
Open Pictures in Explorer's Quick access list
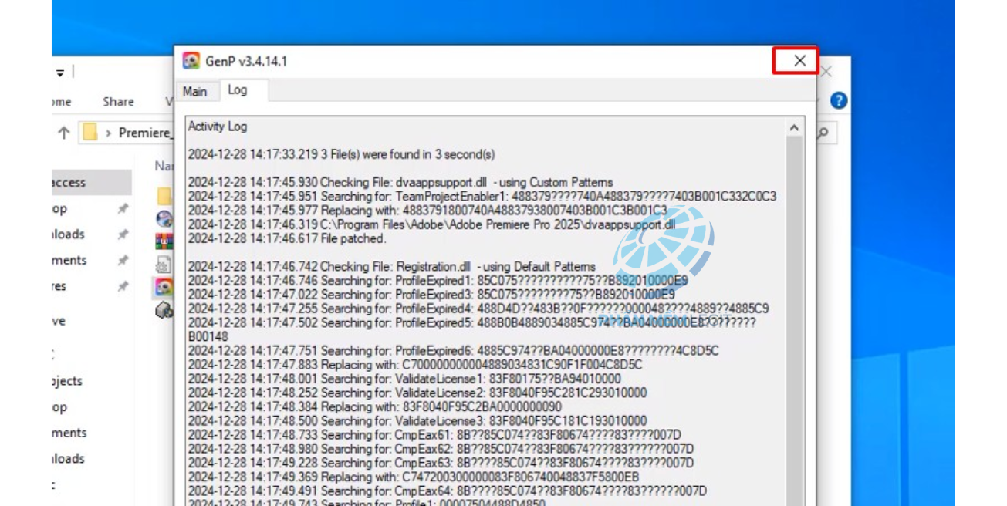click(x=59, y=286)
